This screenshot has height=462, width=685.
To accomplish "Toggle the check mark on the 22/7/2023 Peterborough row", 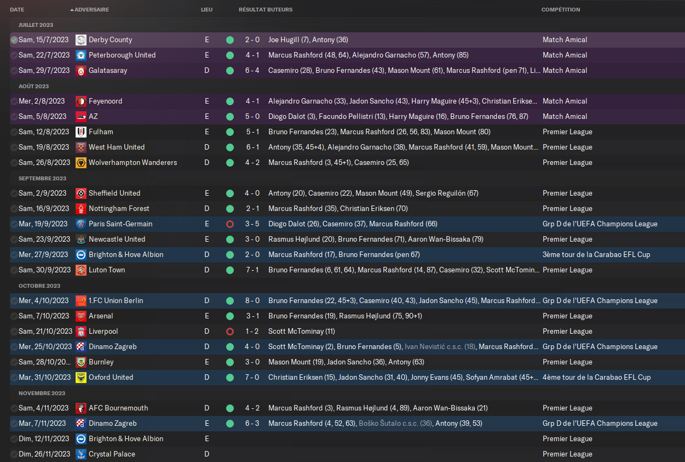I will [14, 55].
